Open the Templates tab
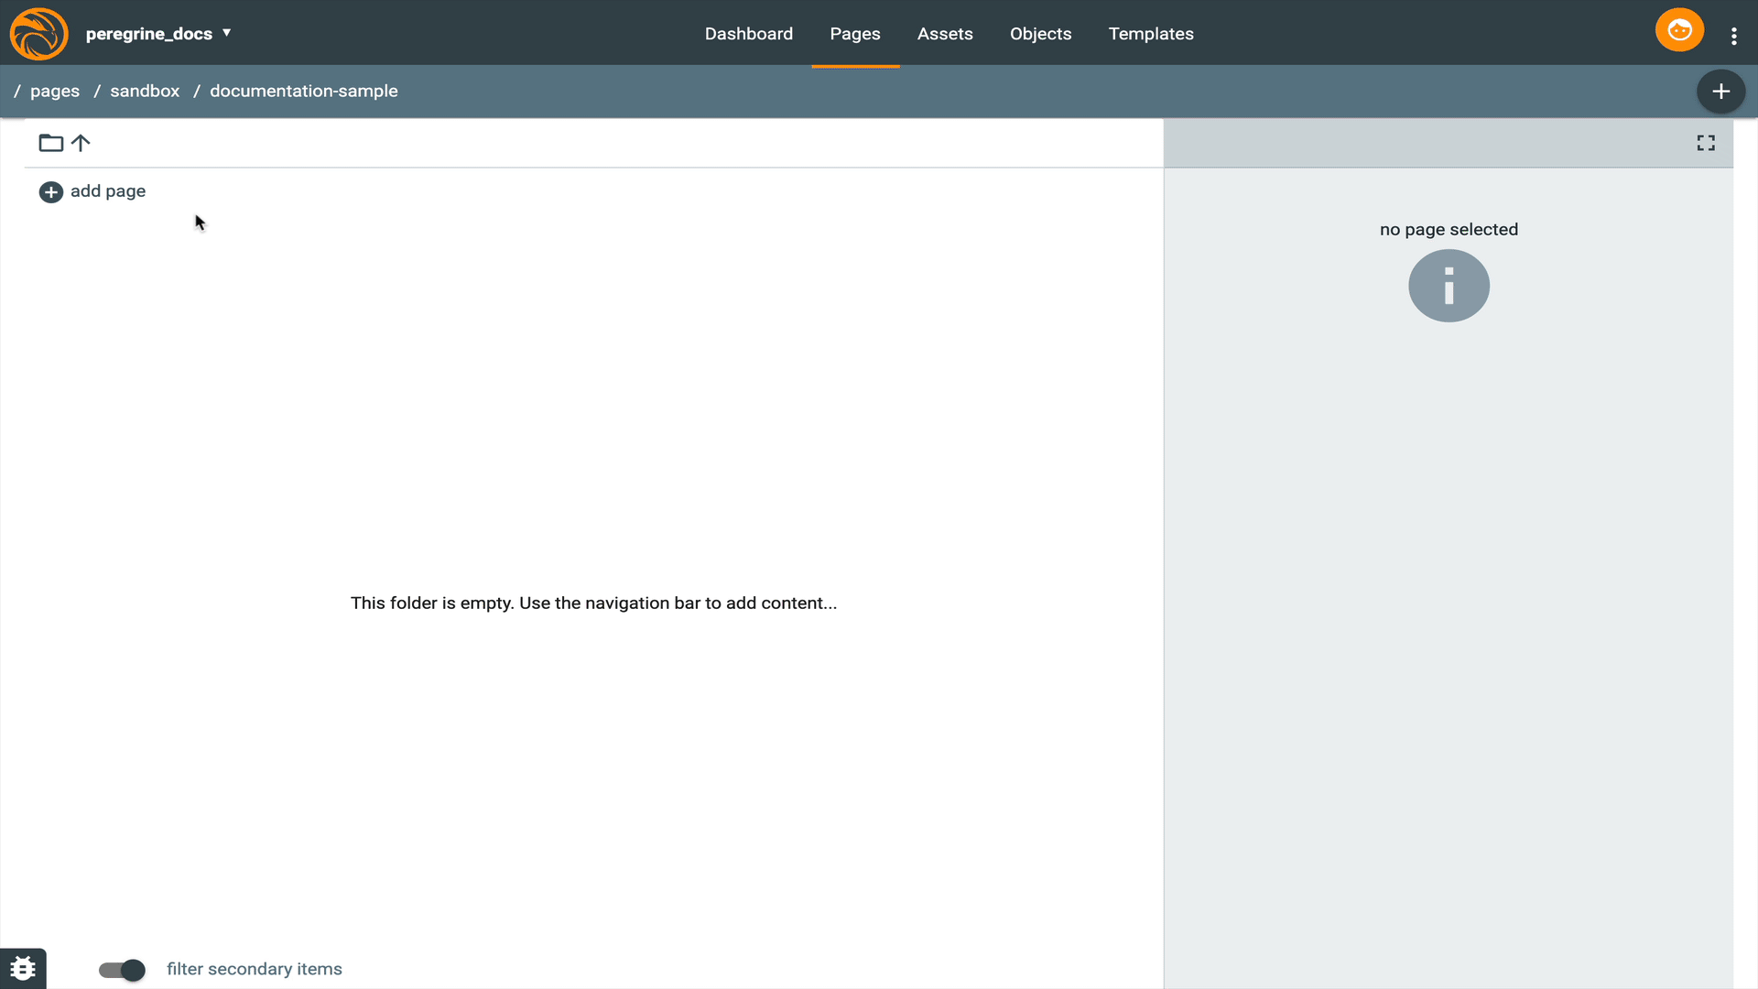This screenshot has height=989, width=1758. click(x=1150, y=34)
